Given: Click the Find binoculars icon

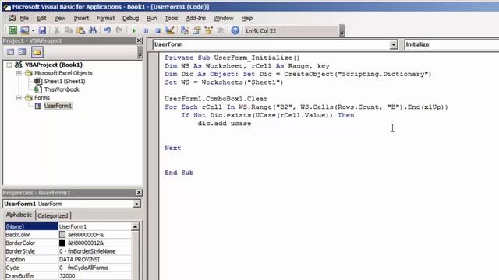Looking at the screenshot, I should click(93, 30).
